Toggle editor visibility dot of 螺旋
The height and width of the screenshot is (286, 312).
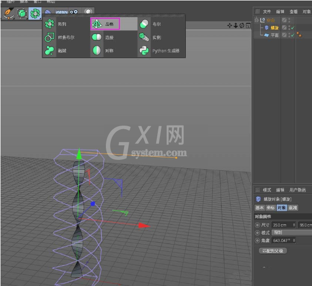[289, 26]
